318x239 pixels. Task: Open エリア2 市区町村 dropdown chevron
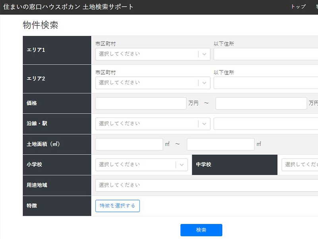tap(204, 83)
